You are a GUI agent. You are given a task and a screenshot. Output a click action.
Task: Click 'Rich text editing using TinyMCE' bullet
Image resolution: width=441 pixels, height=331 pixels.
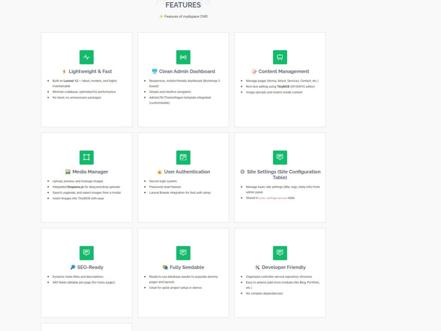coord(280,87)
